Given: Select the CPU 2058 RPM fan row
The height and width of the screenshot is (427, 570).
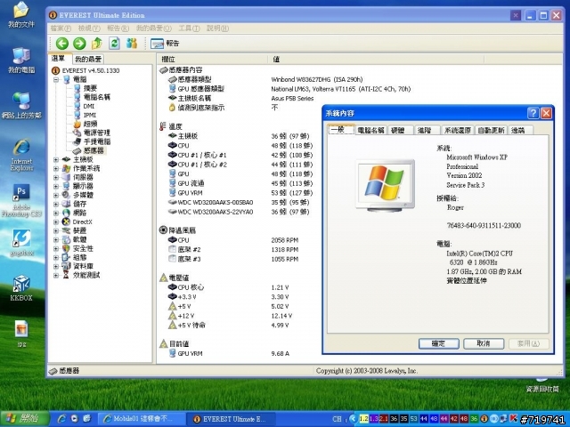Looking at the screenshot, I should 232,240.
